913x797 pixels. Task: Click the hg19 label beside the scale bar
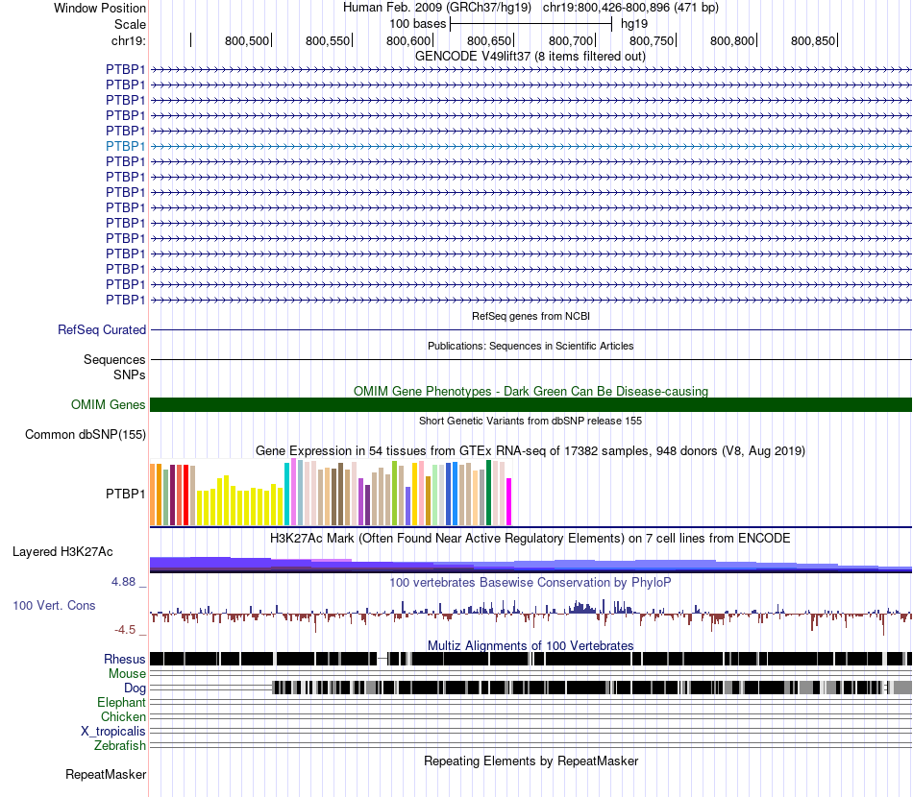tap(634, 24)
